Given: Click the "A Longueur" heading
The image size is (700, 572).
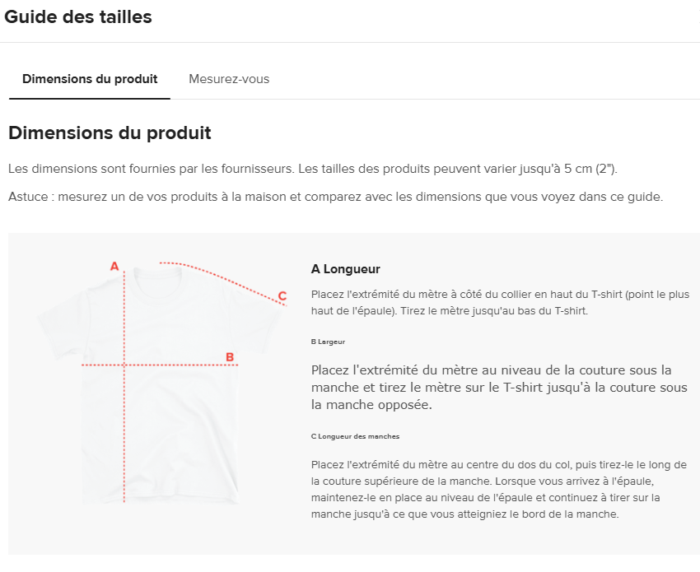Looking at the screenshot, I should [346, 269].
